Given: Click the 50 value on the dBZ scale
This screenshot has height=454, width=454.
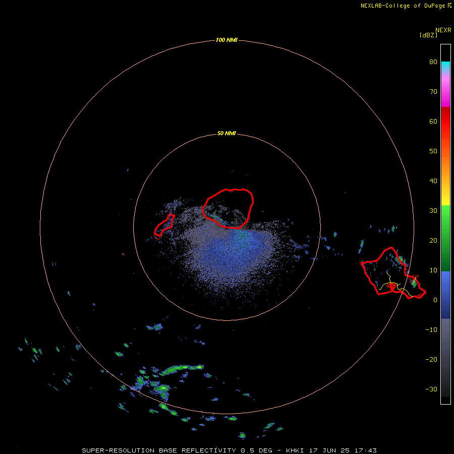Looking at the screenshot, I should [x=433, y=151].
